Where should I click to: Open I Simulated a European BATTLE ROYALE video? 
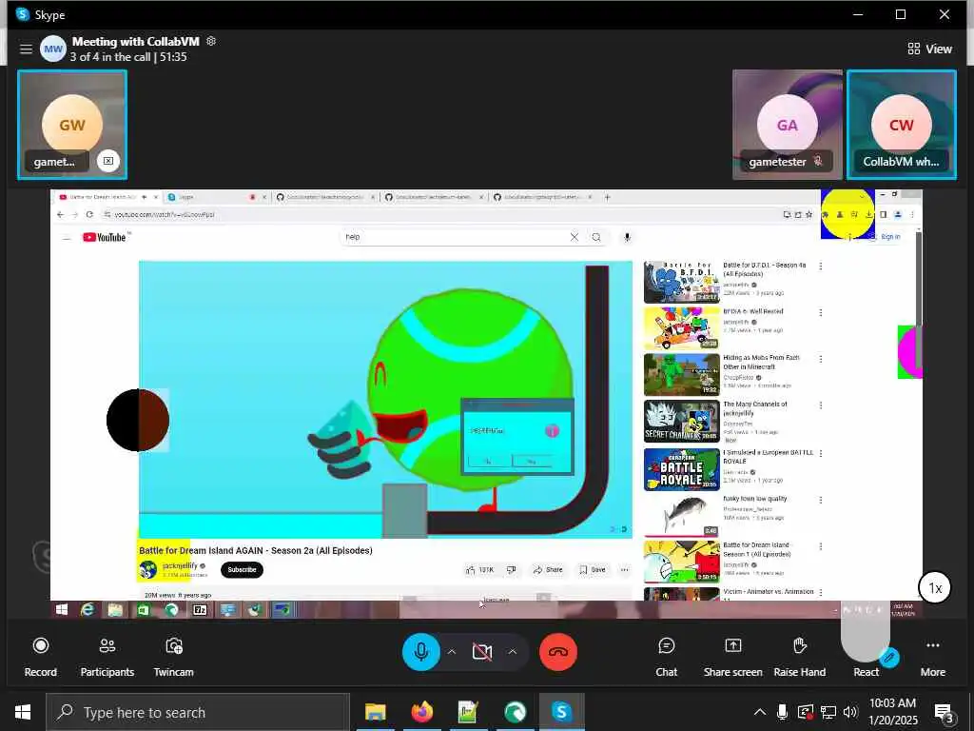point(681,469)
